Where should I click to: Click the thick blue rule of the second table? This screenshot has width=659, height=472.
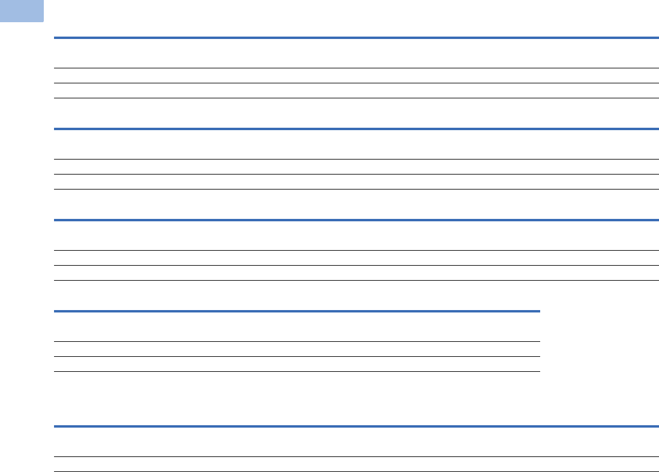pos(357,129)
